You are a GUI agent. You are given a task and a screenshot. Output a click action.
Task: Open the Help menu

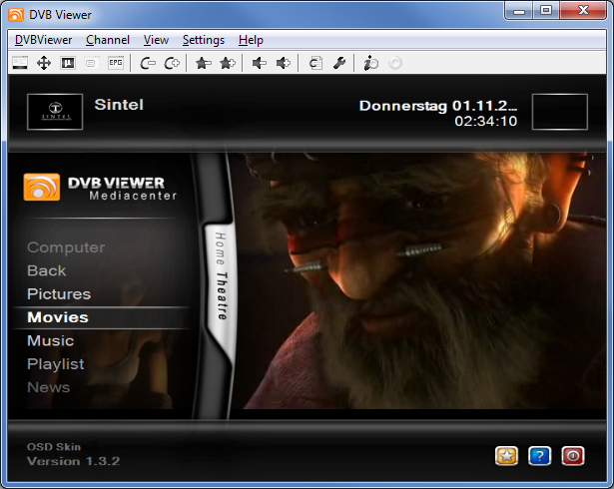click(251, 40)
